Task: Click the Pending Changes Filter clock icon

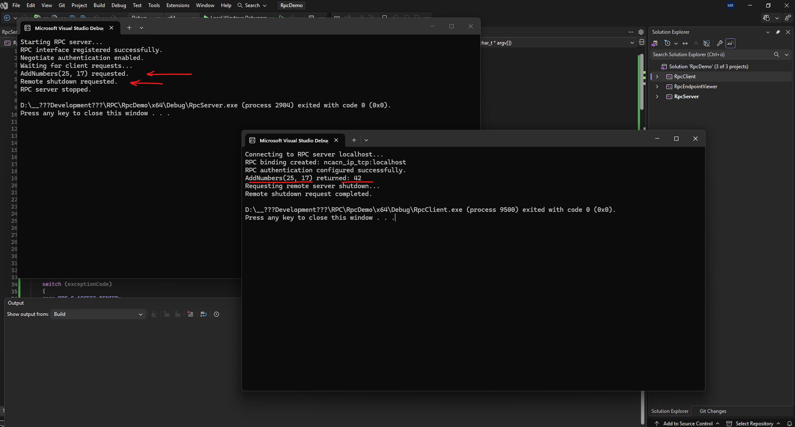Action: click(668, 43)
